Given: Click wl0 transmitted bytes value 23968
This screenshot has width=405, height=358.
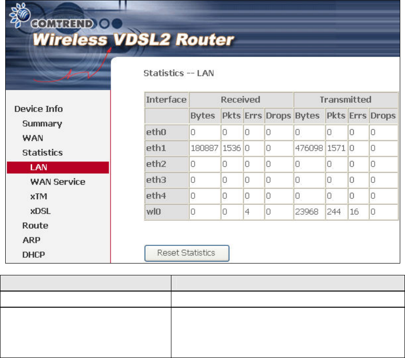Looking at the screenshot, I should pos(307,212).
